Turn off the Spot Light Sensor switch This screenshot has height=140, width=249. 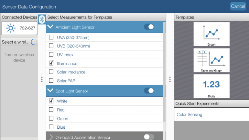tap(149, 91)
